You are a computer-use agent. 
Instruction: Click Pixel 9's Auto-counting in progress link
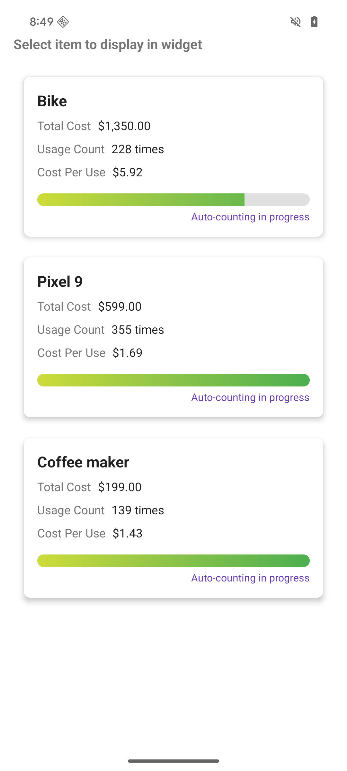point(250,397)
